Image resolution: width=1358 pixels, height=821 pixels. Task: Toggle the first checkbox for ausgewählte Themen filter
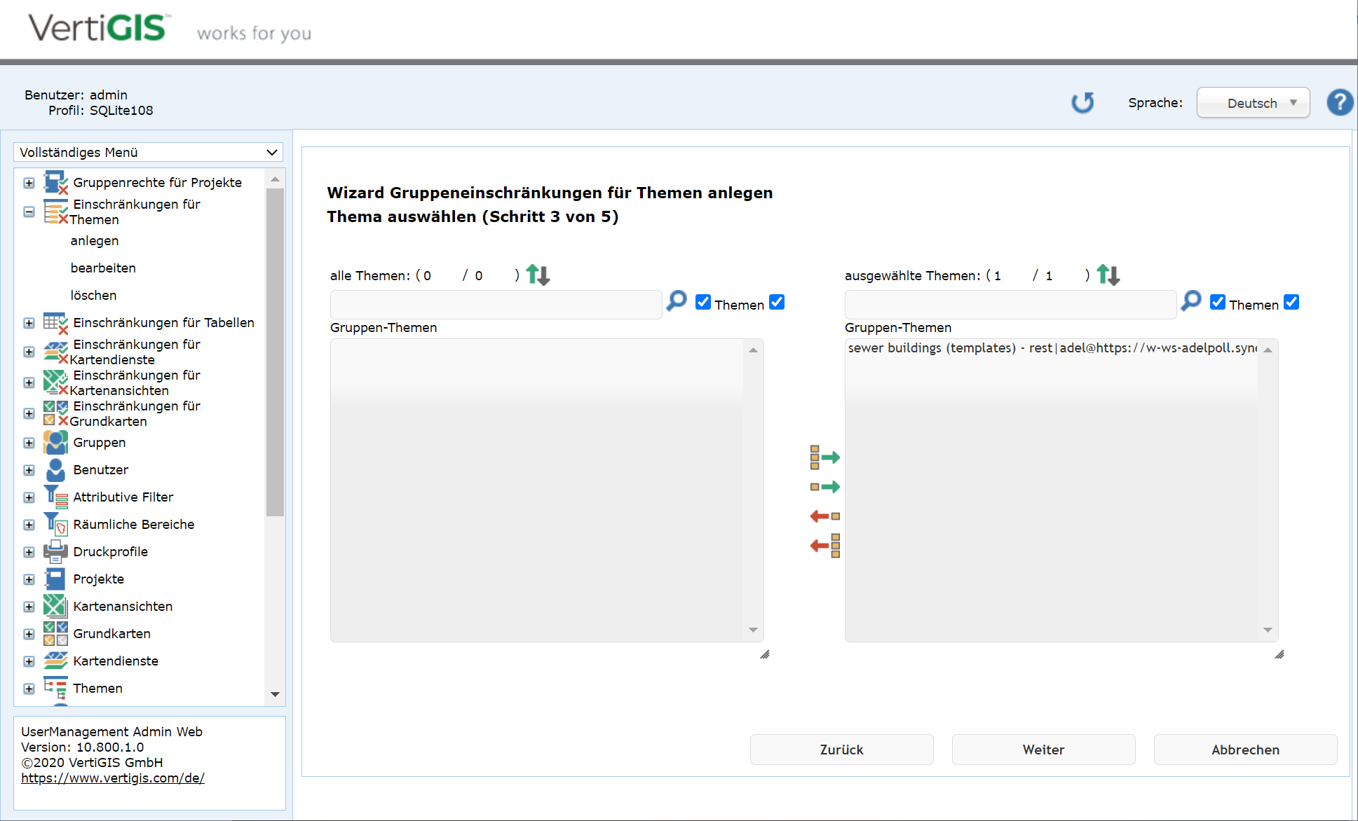(x=1218, y=302)
